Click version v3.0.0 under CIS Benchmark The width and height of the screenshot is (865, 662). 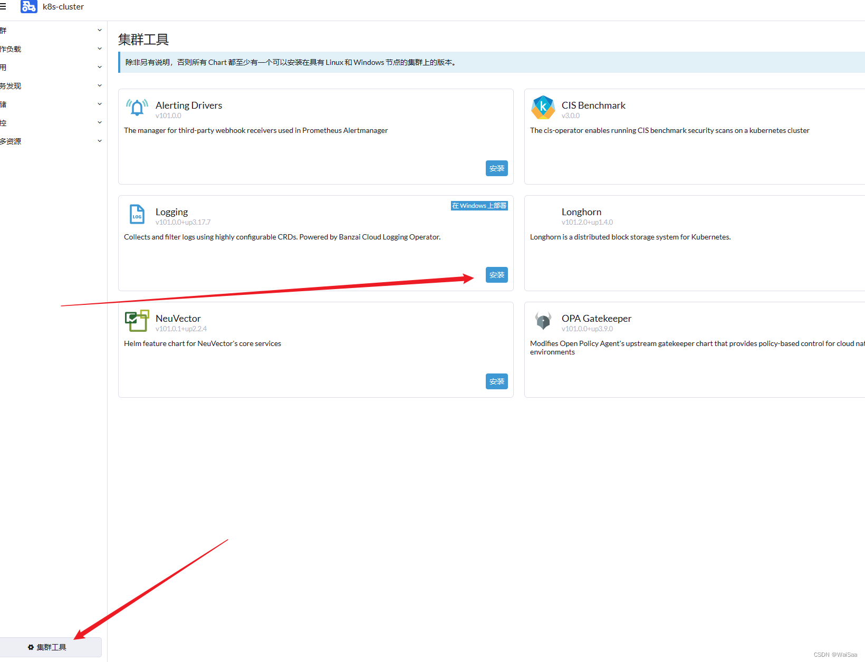(570, 116)
